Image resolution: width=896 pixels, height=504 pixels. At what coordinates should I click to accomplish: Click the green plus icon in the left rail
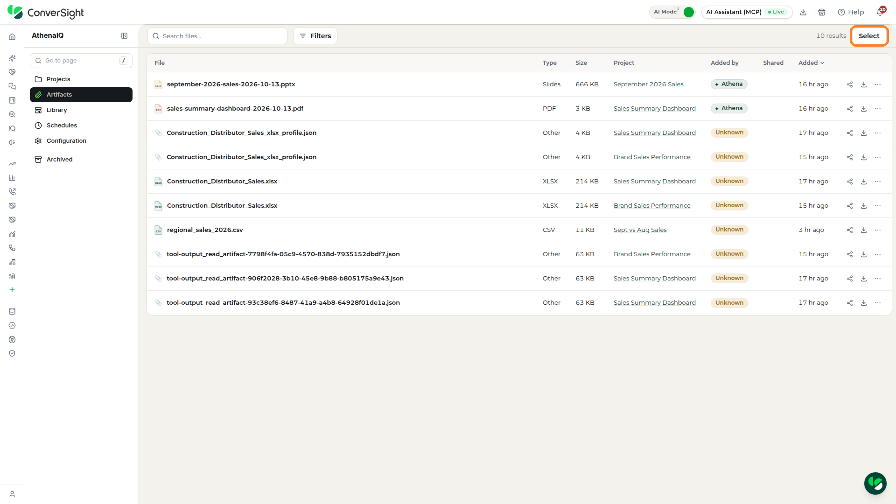(12, 290)
